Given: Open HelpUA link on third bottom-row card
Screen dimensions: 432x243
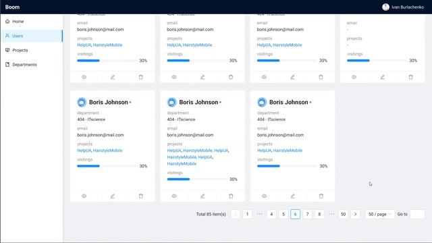Looking at the screenshot, I should [264, 151].
